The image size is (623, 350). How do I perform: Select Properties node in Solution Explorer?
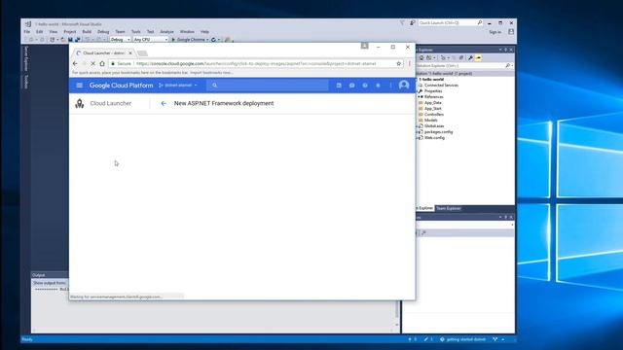(x=433, y=90)
